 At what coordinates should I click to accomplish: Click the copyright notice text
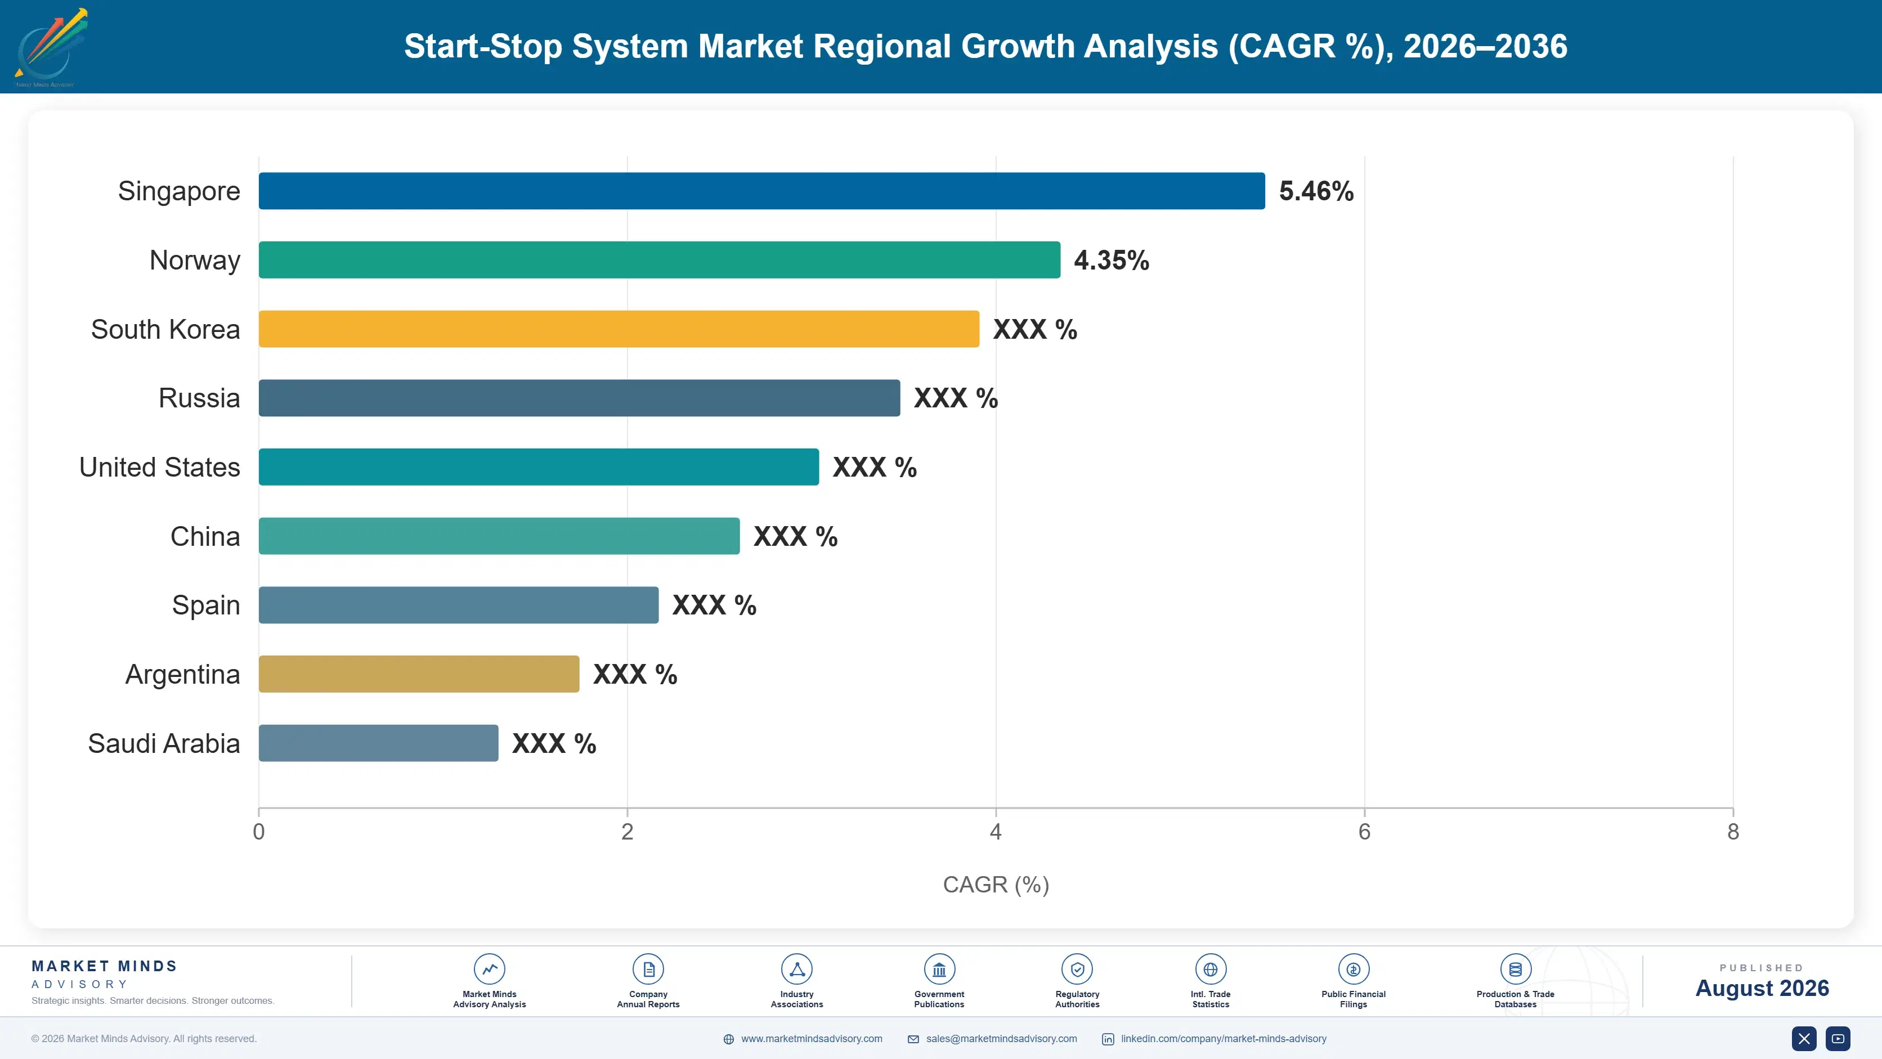point(144,1039)
